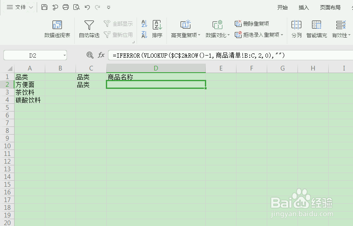The image size is (353, 226).
Task: Click the Name Box showing D2
Action: [32, 56]
